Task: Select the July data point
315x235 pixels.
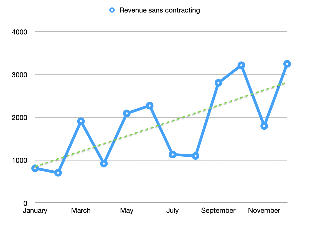Action: (172, 154)
